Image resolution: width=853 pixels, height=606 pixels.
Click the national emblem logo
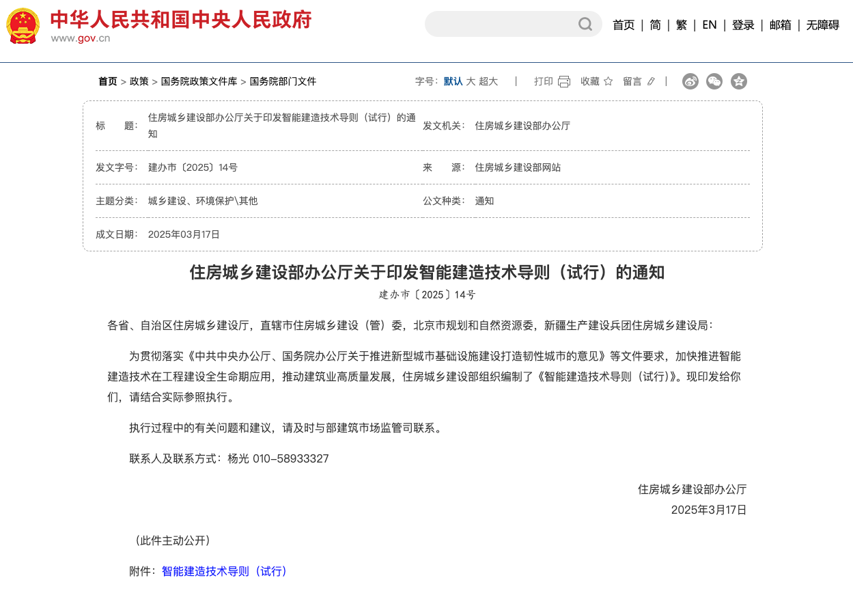tap(23, 26)
